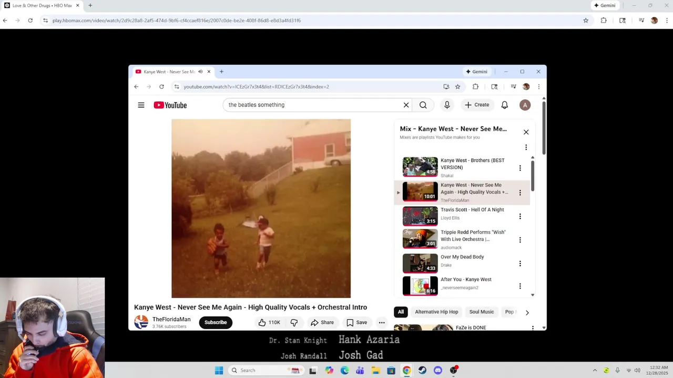The image size is (673, 378).
Task: Select the Soul Music chip
Action: pos(482,312)
